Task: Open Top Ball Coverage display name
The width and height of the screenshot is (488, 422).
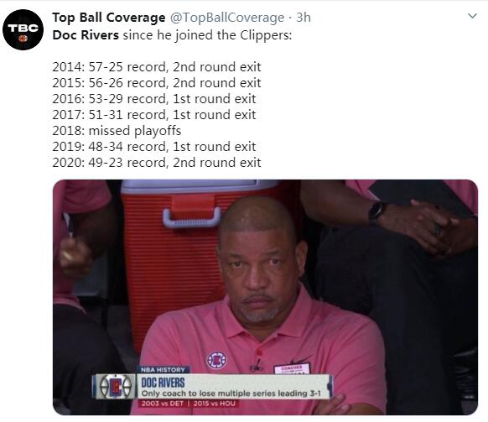Action: (x=109, y=18)
